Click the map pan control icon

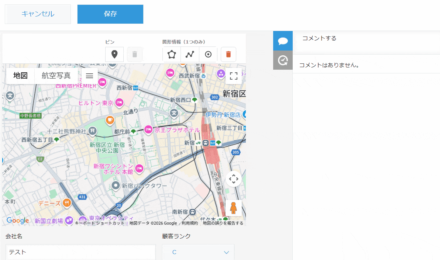[x=234, y=178]
